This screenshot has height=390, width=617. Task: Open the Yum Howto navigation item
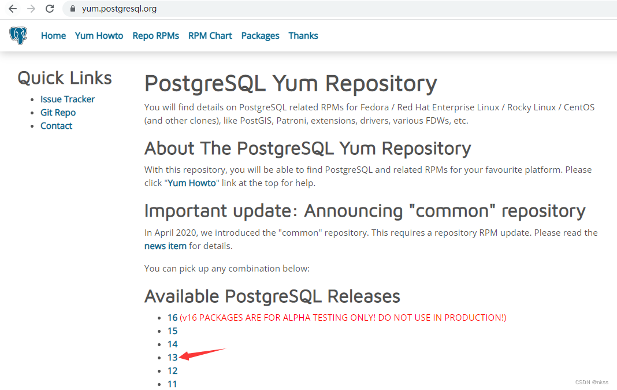99,36
